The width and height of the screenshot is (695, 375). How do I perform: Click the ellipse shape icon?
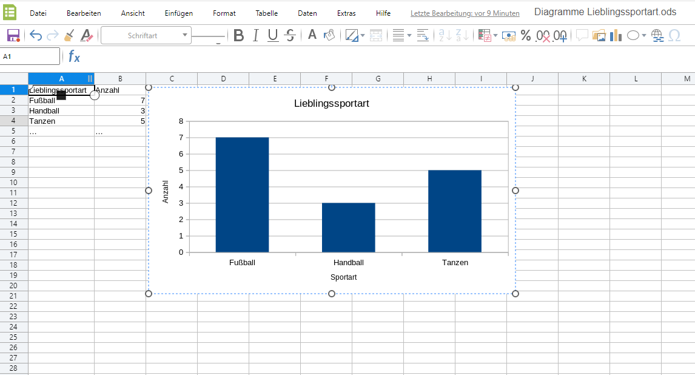click(633, 35)
